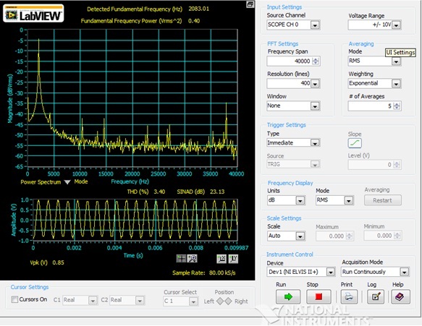This screenshot has width=422, height=326.
Task: Open the Frequency Display Units menu
Action: coord(300,200)
